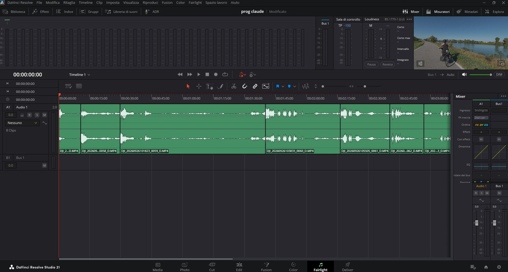Open the track grid view icon
The image size is (508, 272).
click(79, 86)
